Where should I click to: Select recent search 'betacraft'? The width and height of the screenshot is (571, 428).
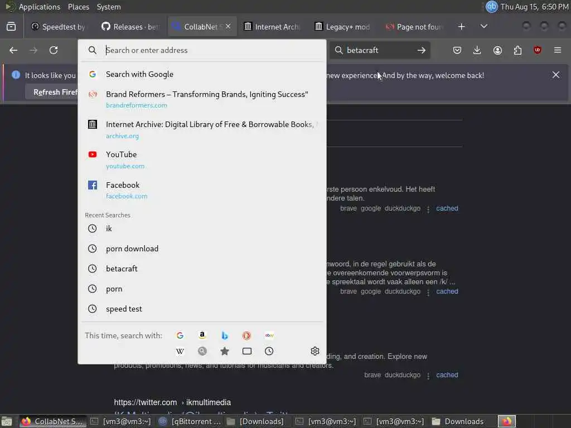pyautogui.click(x=202, y=269)
